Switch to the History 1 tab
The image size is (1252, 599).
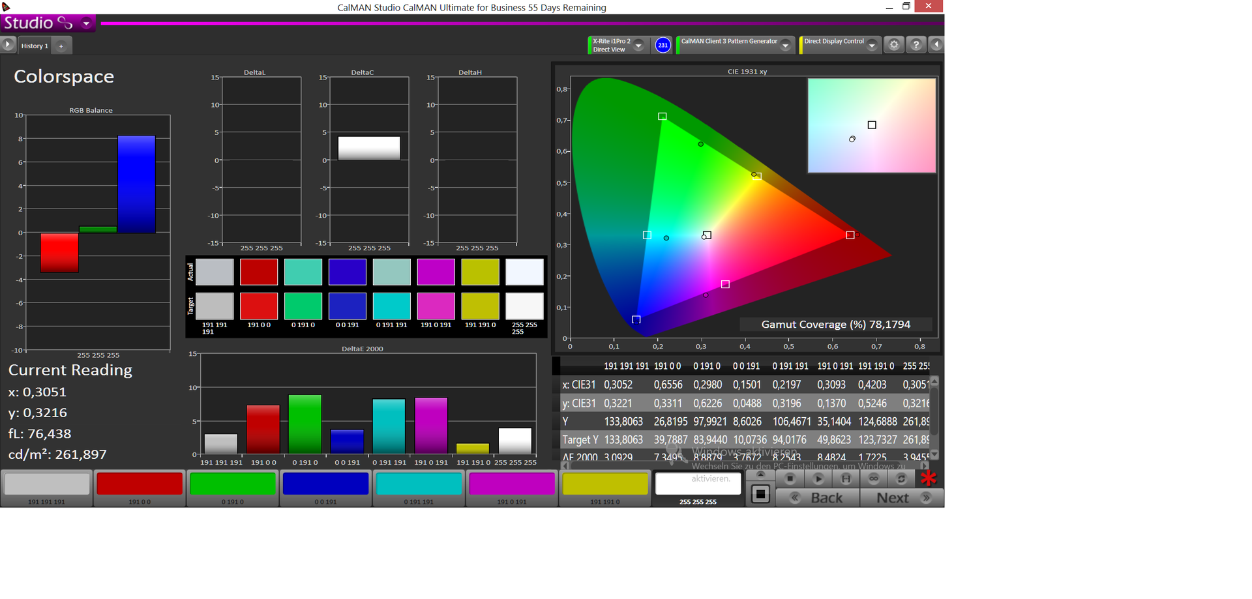(35, 46)
